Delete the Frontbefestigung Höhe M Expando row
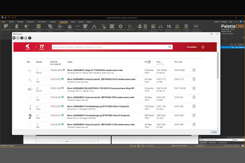245x163 pixels. pyautogui.click(x=194, y=115)
